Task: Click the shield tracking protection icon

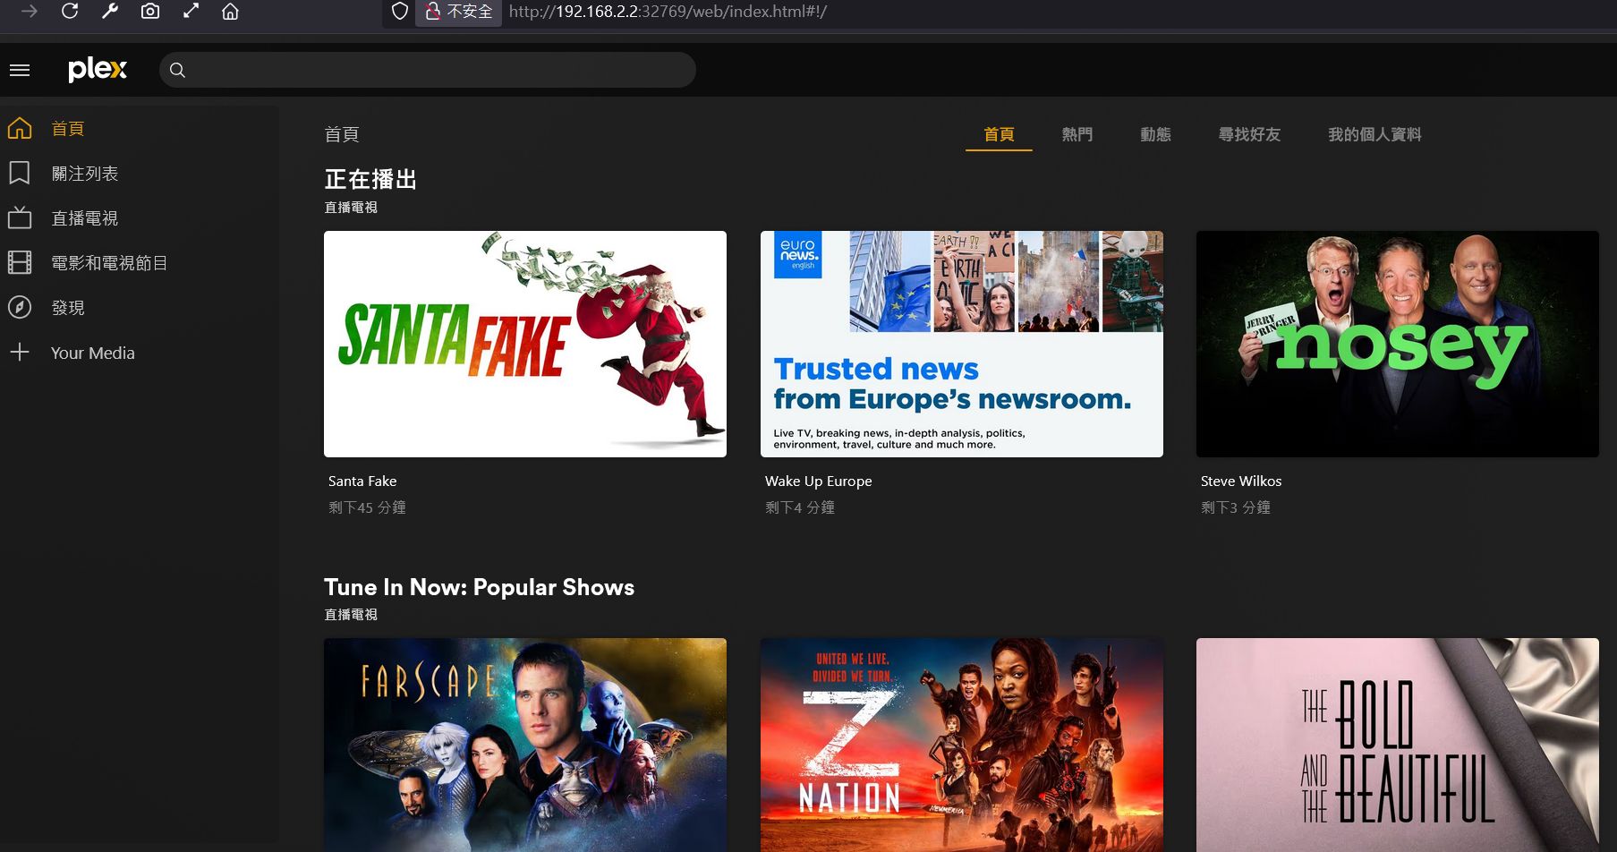Action: [400, 12]
